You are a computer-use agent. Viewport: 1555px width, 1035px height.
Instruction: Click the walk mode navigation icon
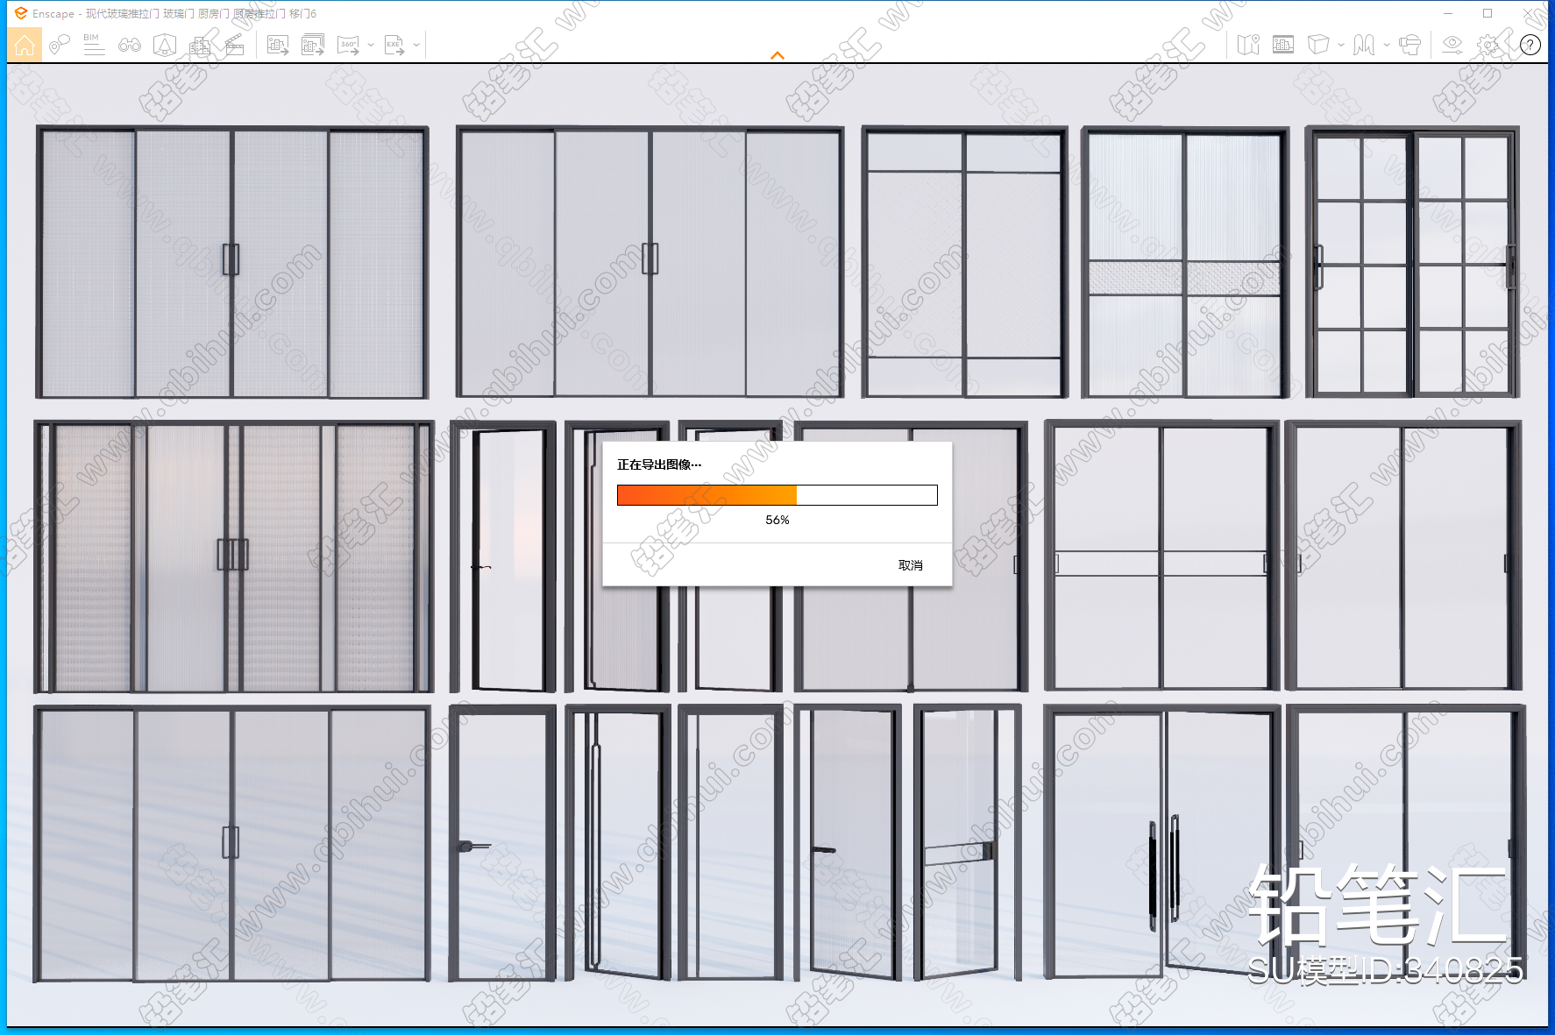(x=1364, y=45)
